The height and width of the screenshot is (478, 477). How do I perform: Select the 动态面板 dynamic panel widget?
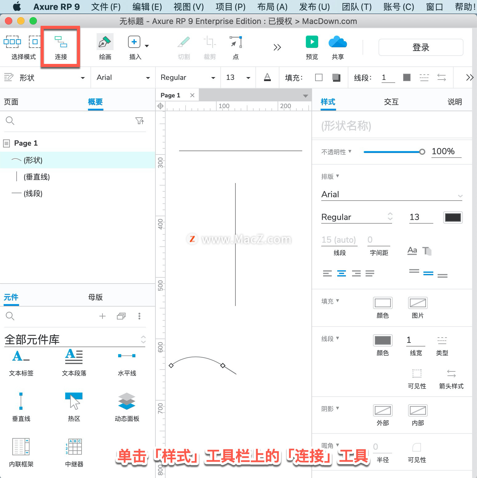tap(127, 407)
